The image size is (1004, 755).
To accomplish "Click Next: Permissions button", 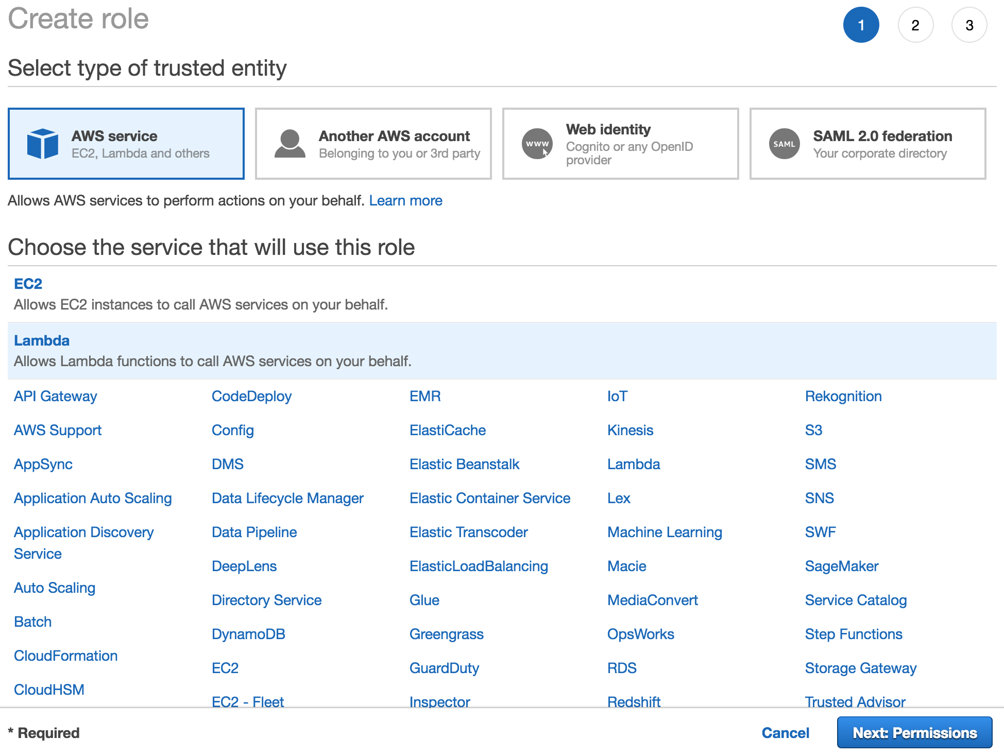I will [x=914, y=732].
